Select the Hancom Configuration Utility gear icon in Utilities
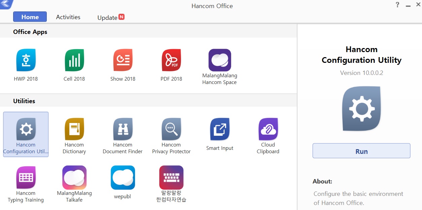The image size is (422, 210). 26,129
